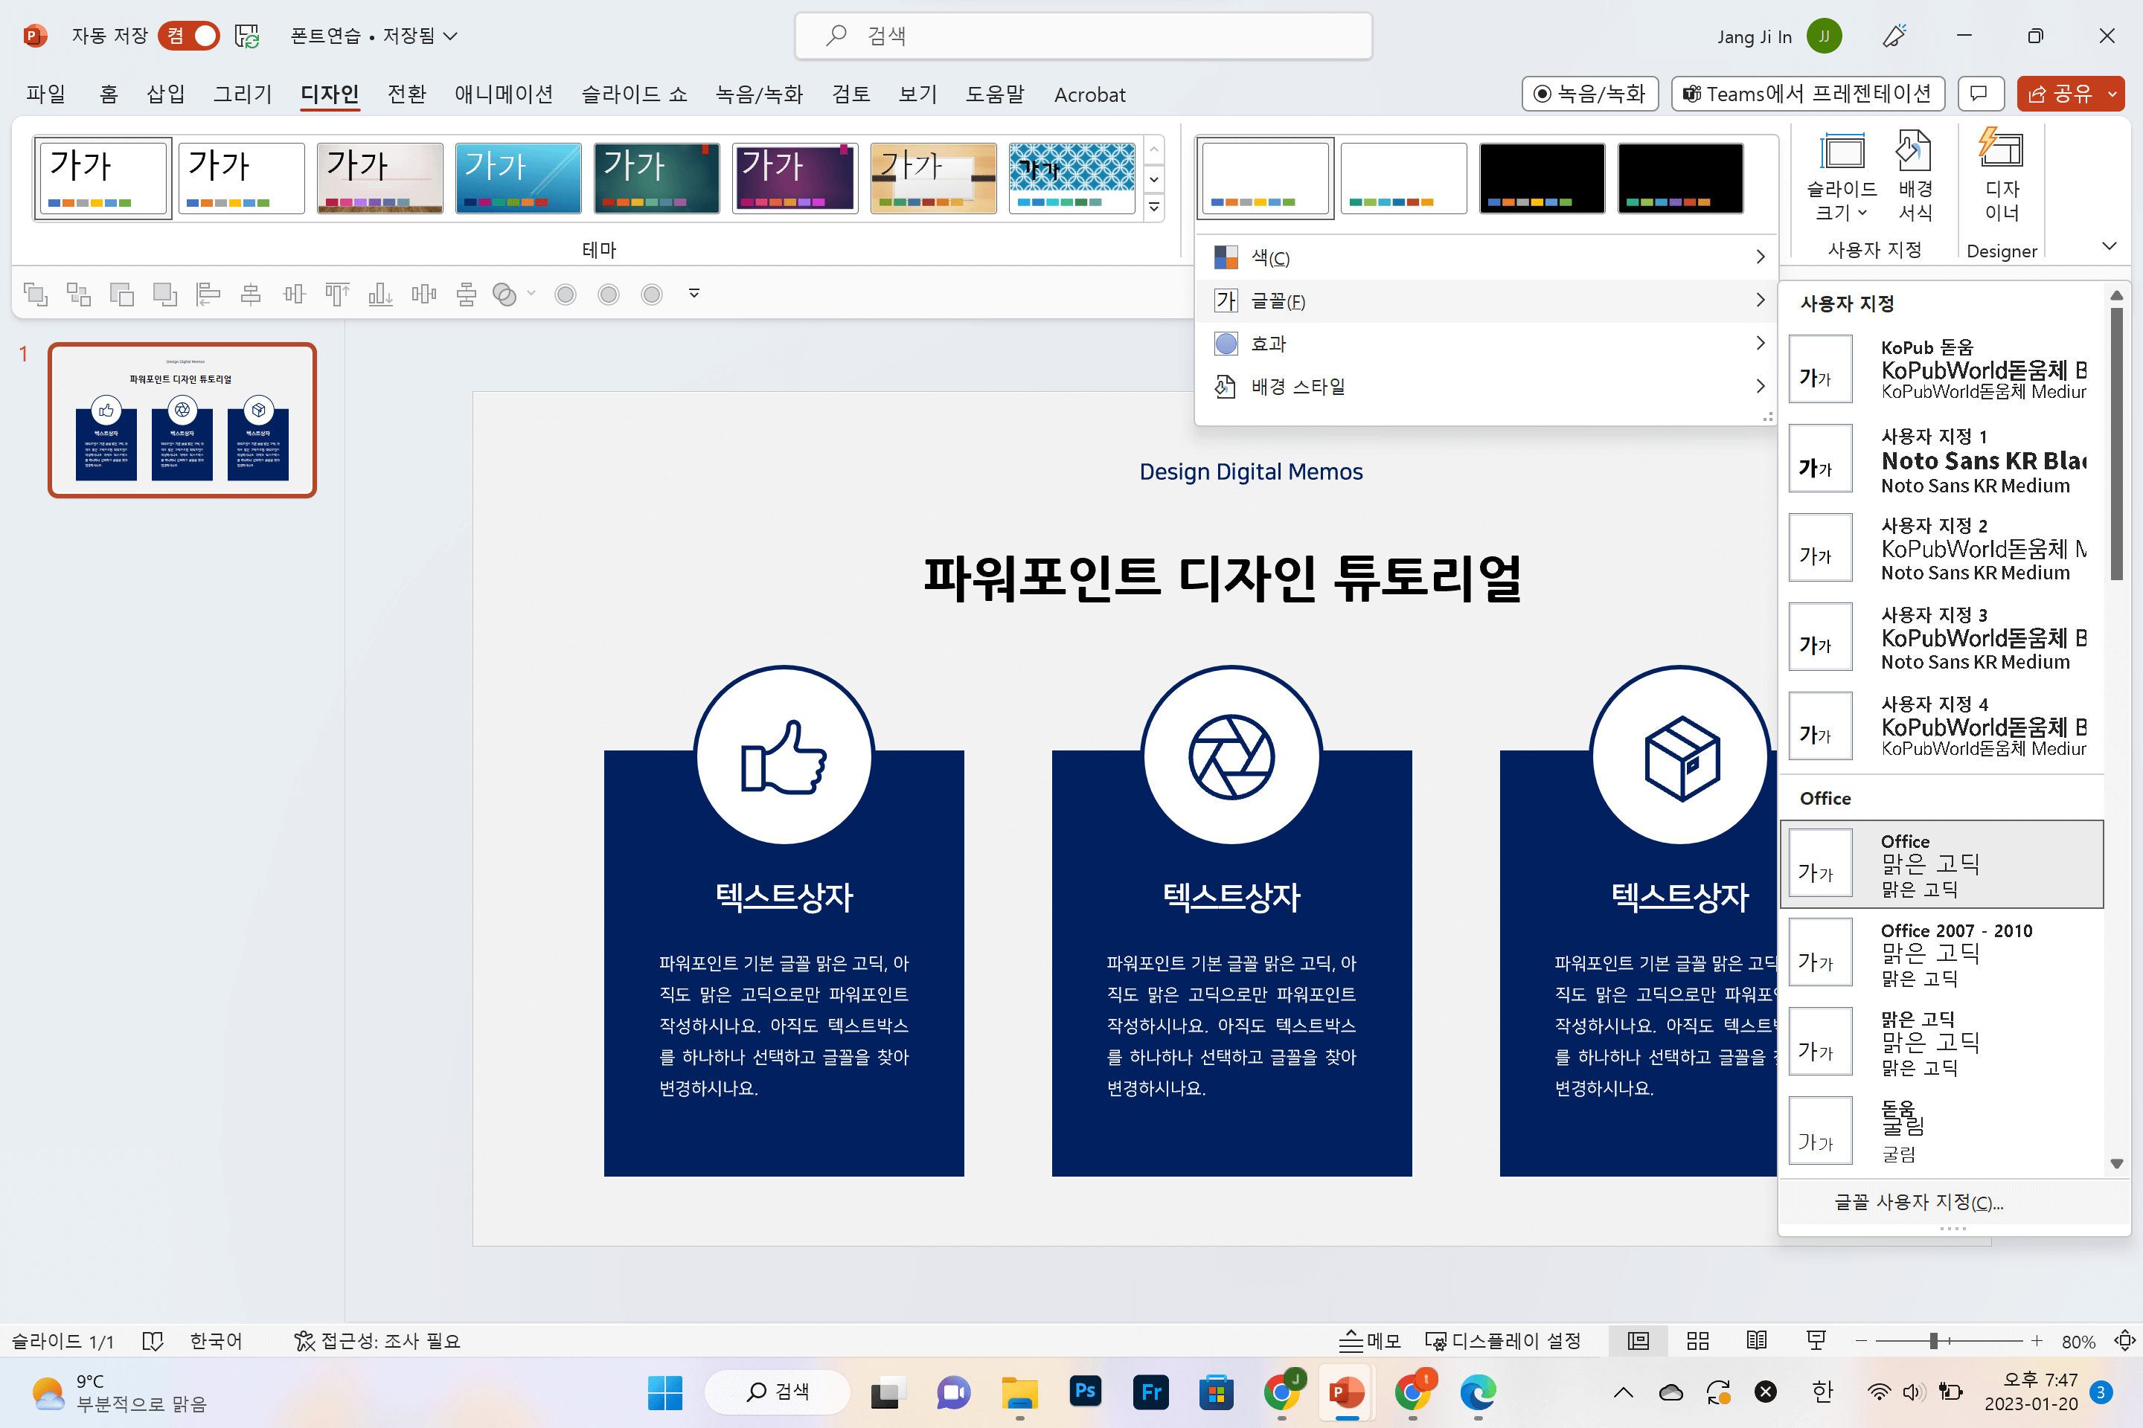Toggle the Korean IME (한) indicator
The width and height of the screenshot is (2143, 1428).
click(x=1822, y=1392)
